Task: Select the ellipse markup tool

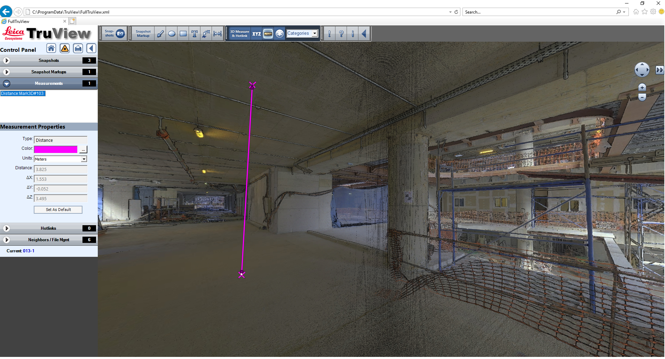Action: click(x=172, y=34)
